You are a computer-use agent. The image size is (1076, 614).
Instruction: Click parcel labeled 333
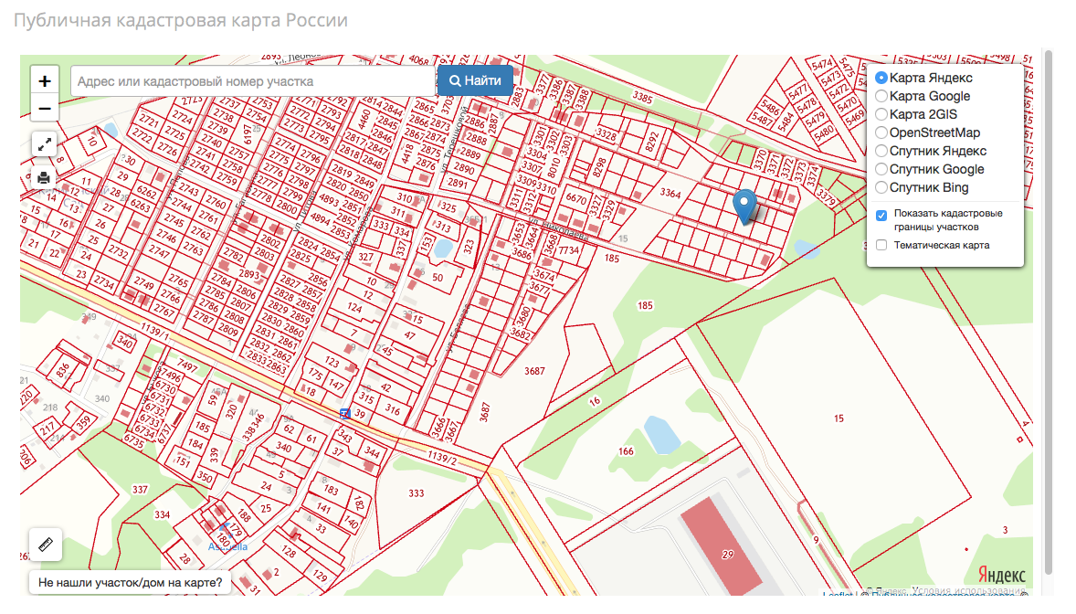pos(416,493)
